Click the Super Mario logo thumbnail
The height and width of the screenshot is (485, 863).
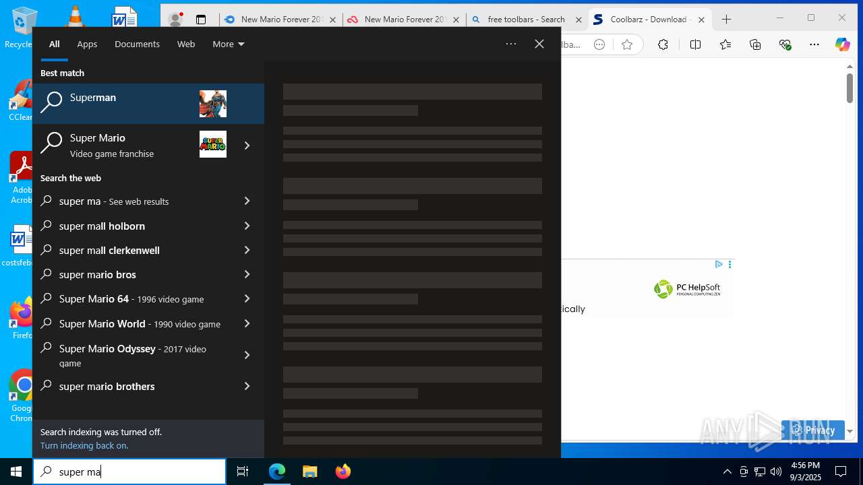[213, 144]
